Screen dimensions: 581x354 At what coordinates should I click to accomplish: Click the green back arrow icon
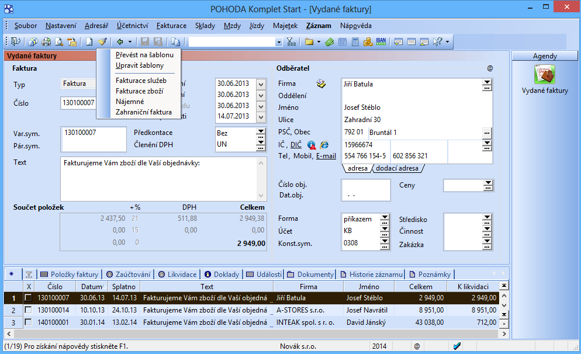point(120,42)
